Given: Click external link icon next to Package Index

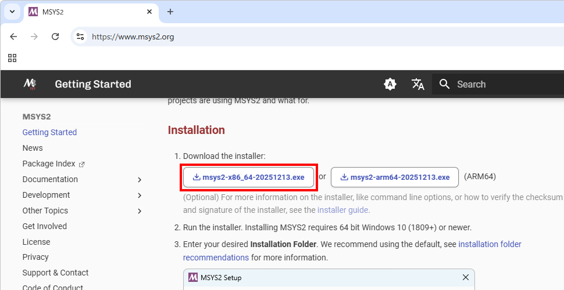Looking at the screenshot, I should coord(81,164).
